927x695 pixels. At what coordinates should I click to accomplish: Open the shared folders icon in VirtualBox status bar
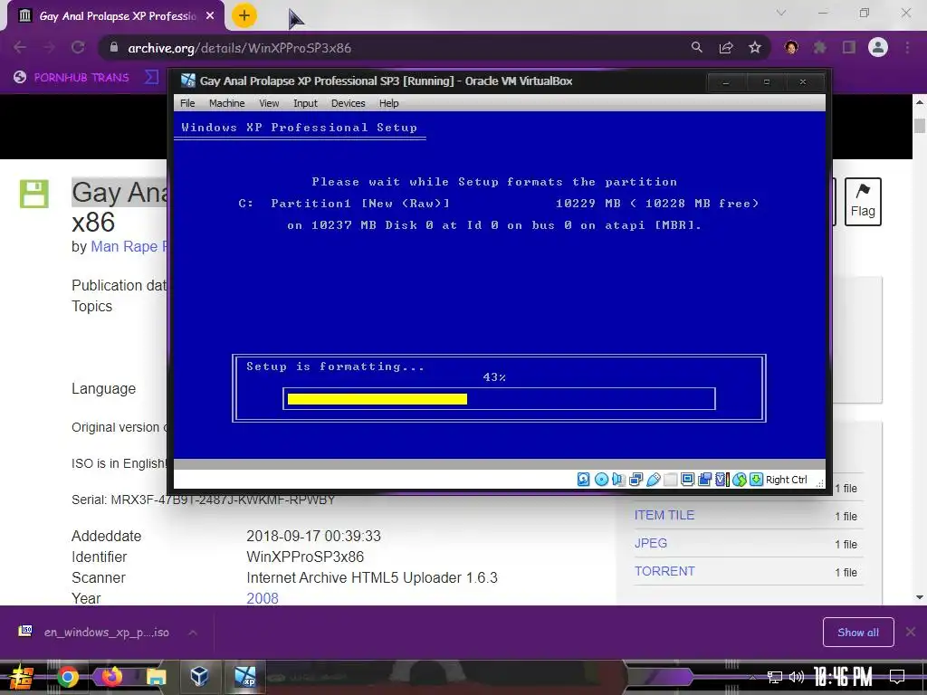[x=671, y=480]
